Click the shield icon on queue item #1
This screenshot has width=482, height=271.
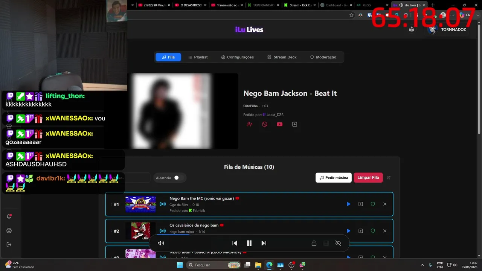click(x=373, y=204)
